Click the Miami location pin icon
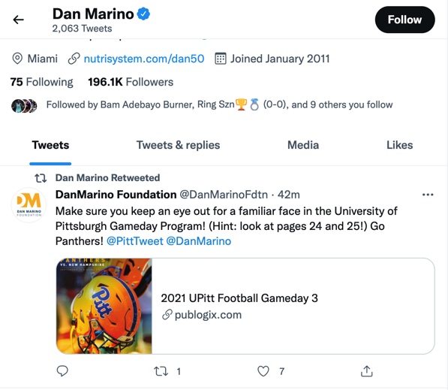This screenshot has height=390, width=448. [17, 59]
